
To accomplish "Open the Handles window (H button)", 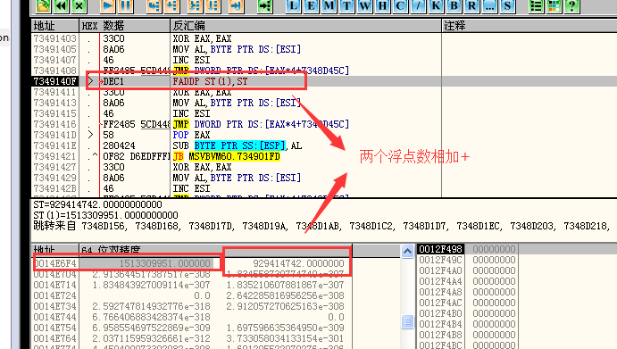I will pos(382,6).
